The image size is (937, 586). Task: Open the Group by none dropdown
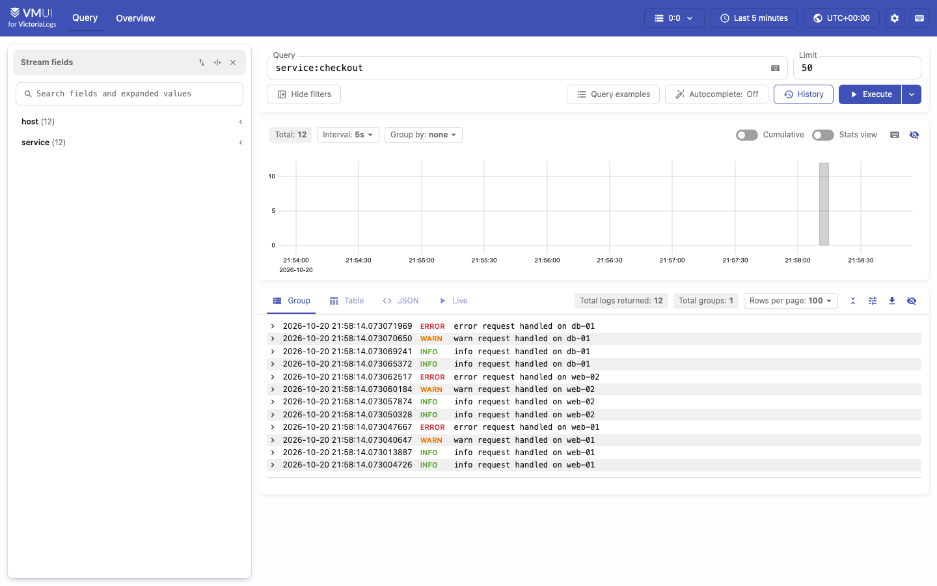[424, 135]
